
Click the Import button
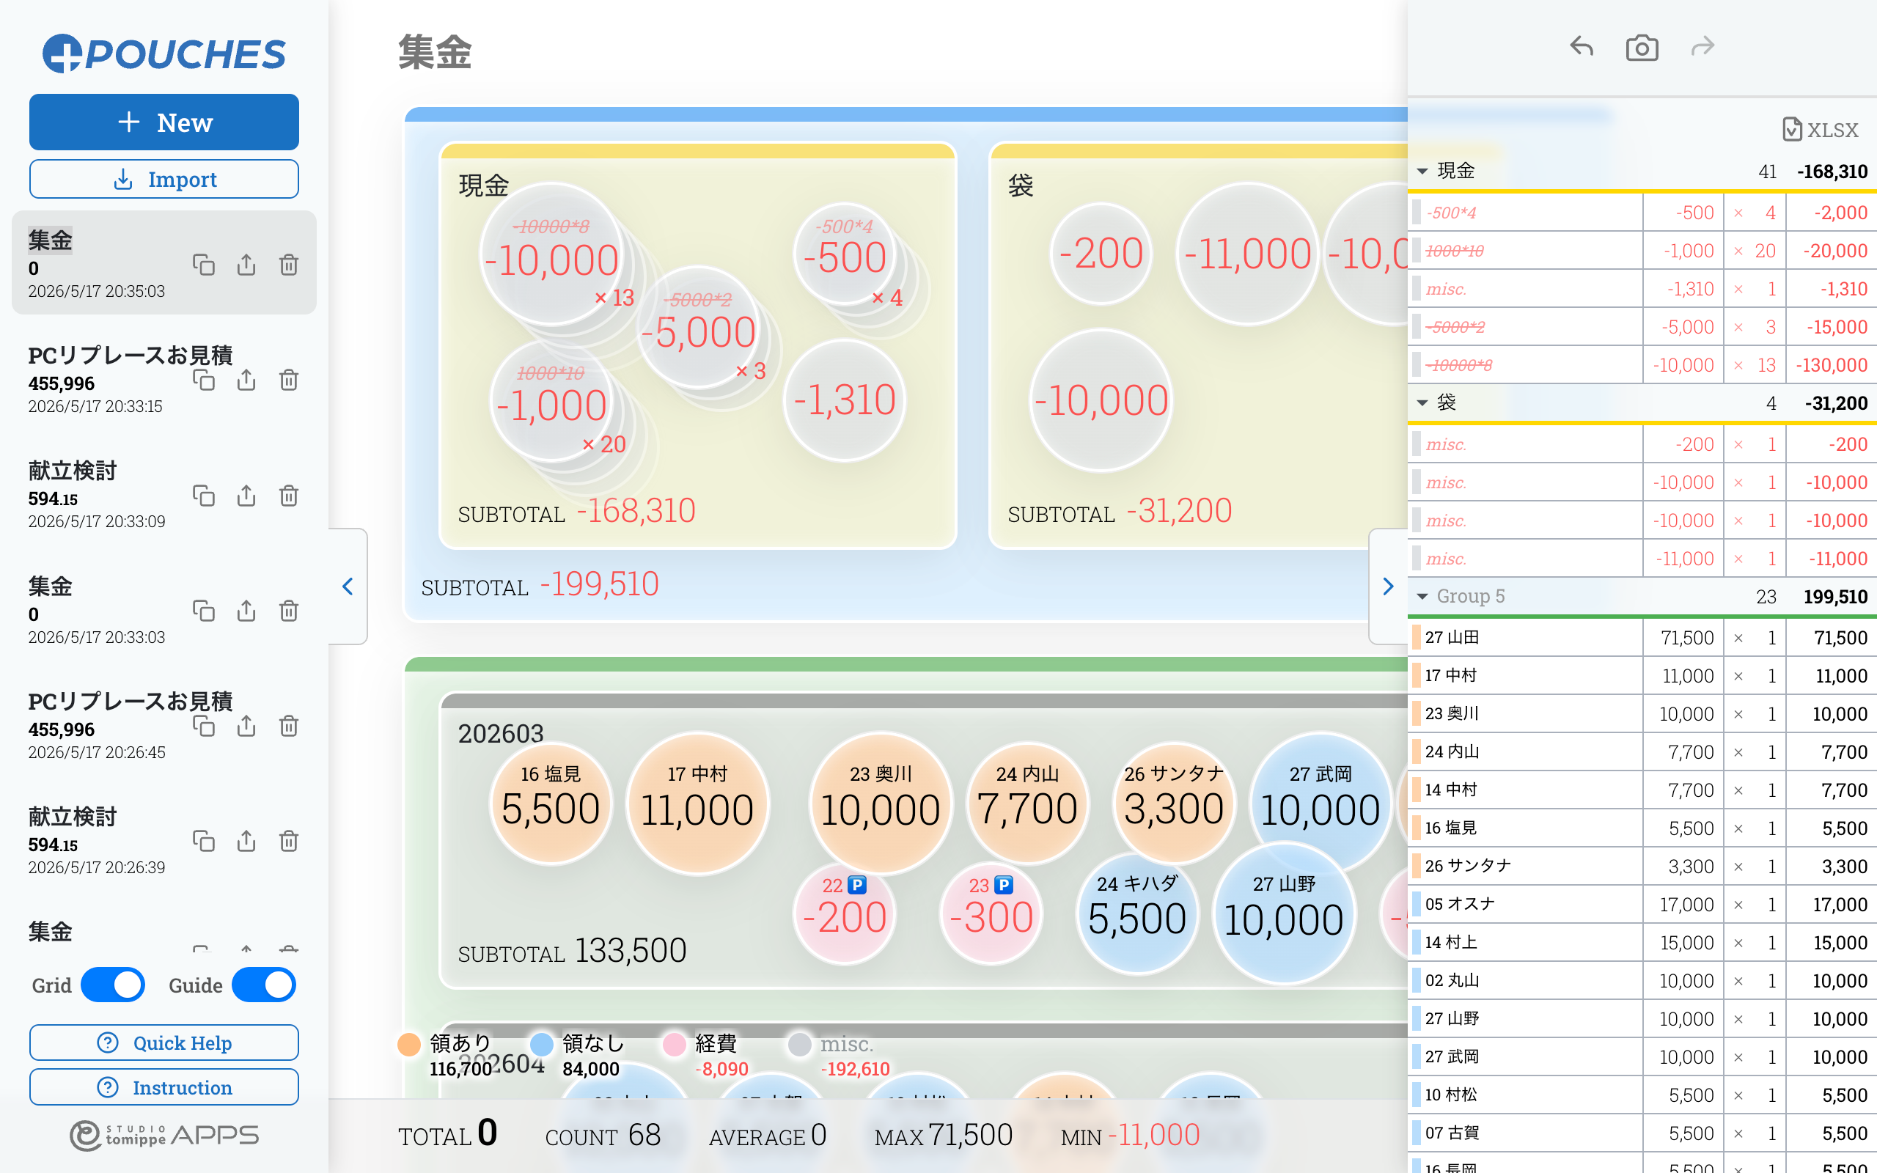[164, 179]
